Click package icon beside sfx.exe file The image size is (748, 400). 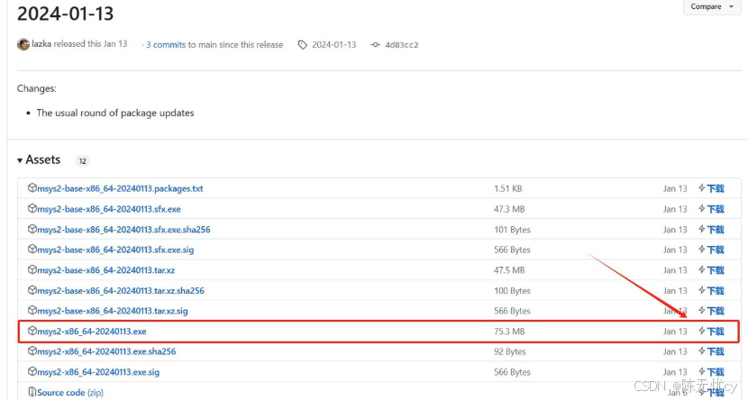point(32,208)
